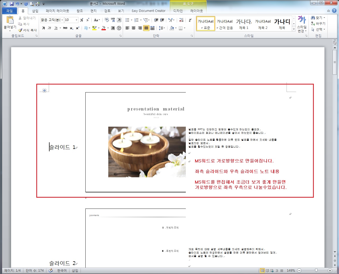Click the Sort icon
Screen dimensions: 339x274
[181, 20]
